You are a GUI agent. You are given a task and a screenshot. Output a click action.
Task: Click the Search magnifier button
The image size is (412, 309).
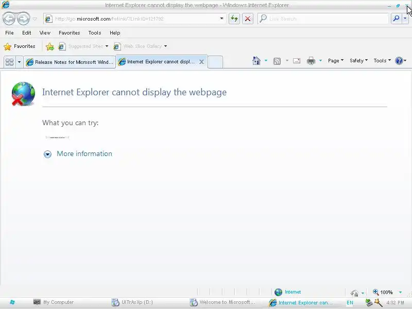(396, 19)
